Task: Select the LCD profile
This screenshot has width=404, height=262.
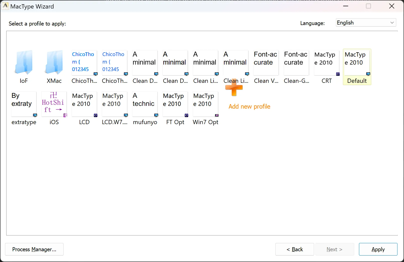Action: click(x=84, y=104)
